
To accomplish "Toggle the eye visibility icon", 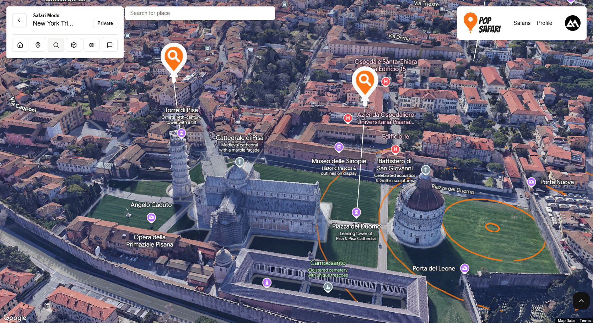I will click(92, 45).
